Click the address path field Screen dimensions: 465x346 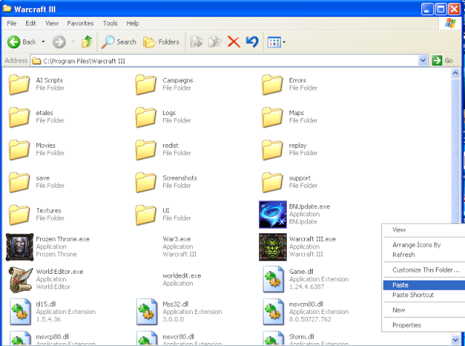click(x=224, y=61)
